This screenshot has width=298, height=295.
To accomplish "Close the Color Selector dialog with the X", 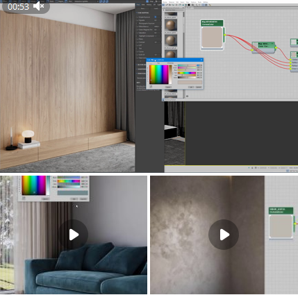I will 201,60.
